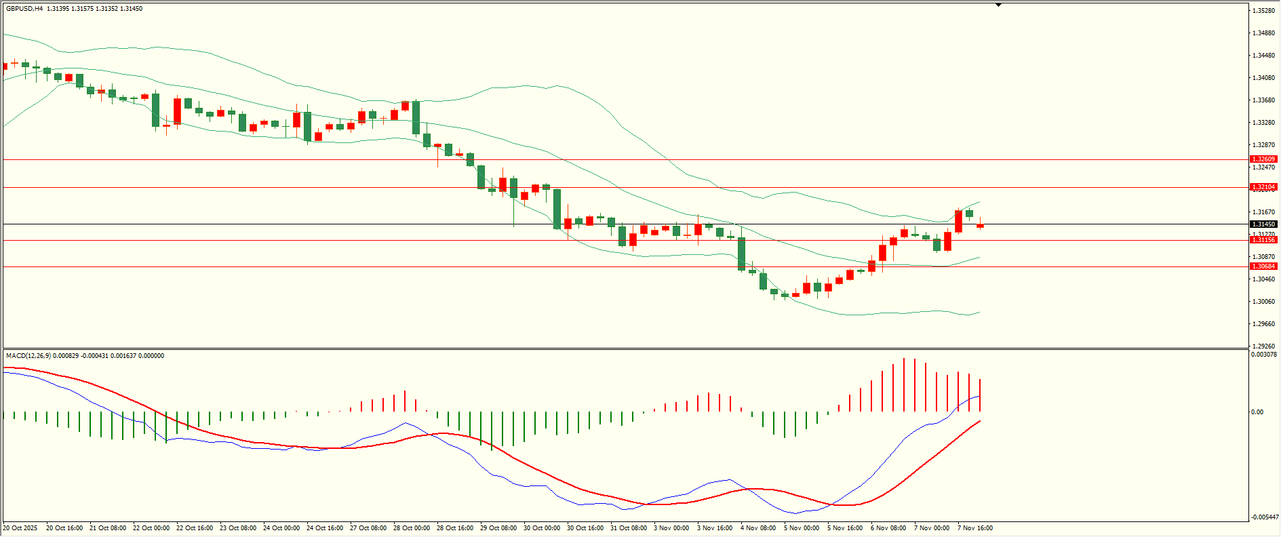Click the MACD 0.00 scale value

[x=1257, y=412]
